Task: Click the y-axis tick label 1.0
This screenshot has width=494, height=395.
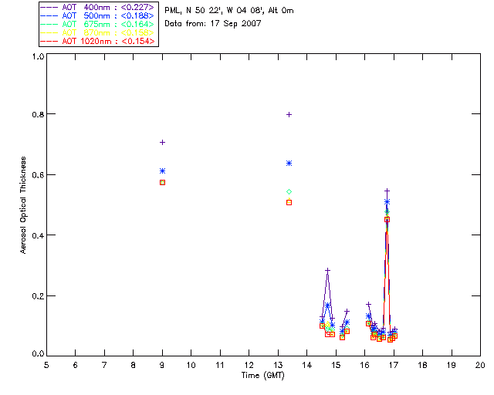Action: (x=38, y=56)
